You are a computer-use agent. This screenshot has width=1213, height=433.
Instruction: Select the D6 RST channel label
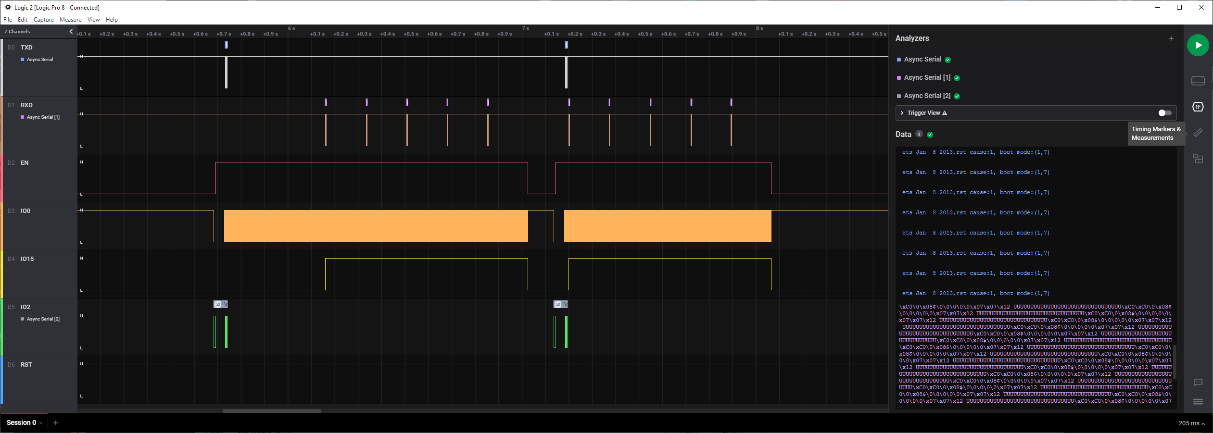tap(26, 365)
